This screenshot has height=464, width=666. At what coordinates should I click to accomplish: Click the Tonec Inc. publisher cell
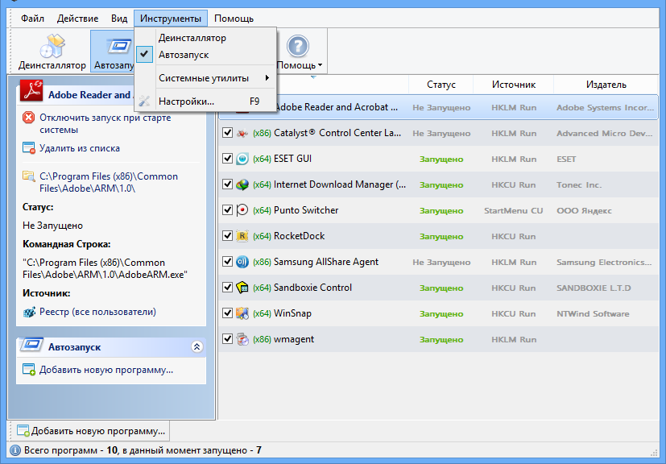(579, 185)
